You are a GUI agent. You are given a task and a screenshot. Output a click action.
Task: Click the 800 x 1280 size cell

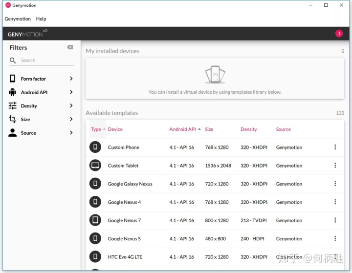click(217, 220)
